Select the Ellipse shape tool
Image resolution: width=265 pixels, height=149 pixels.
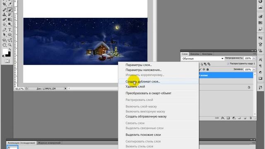coord(10,35)
